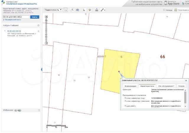Click the print map icon
The width and height of the screenshot is (189, 133).
97,10
